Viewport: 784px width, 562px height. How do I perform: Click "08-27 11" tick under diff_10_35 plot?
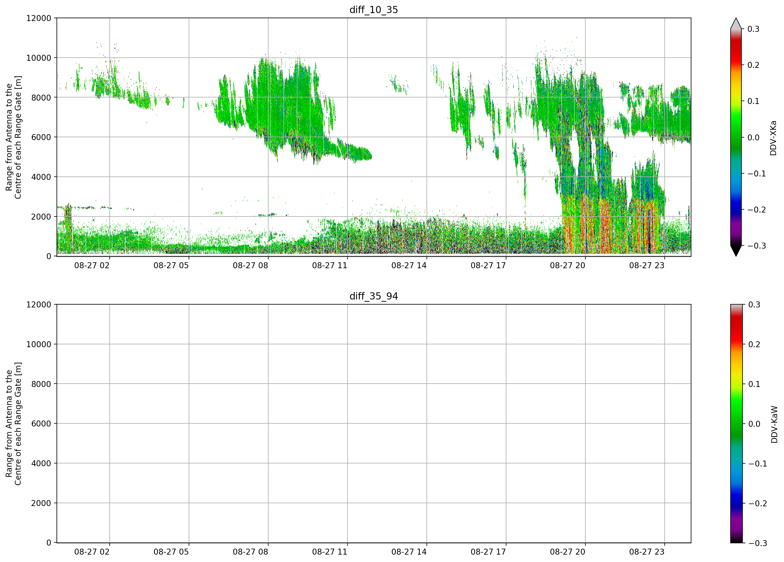click(x=330, y=265)
